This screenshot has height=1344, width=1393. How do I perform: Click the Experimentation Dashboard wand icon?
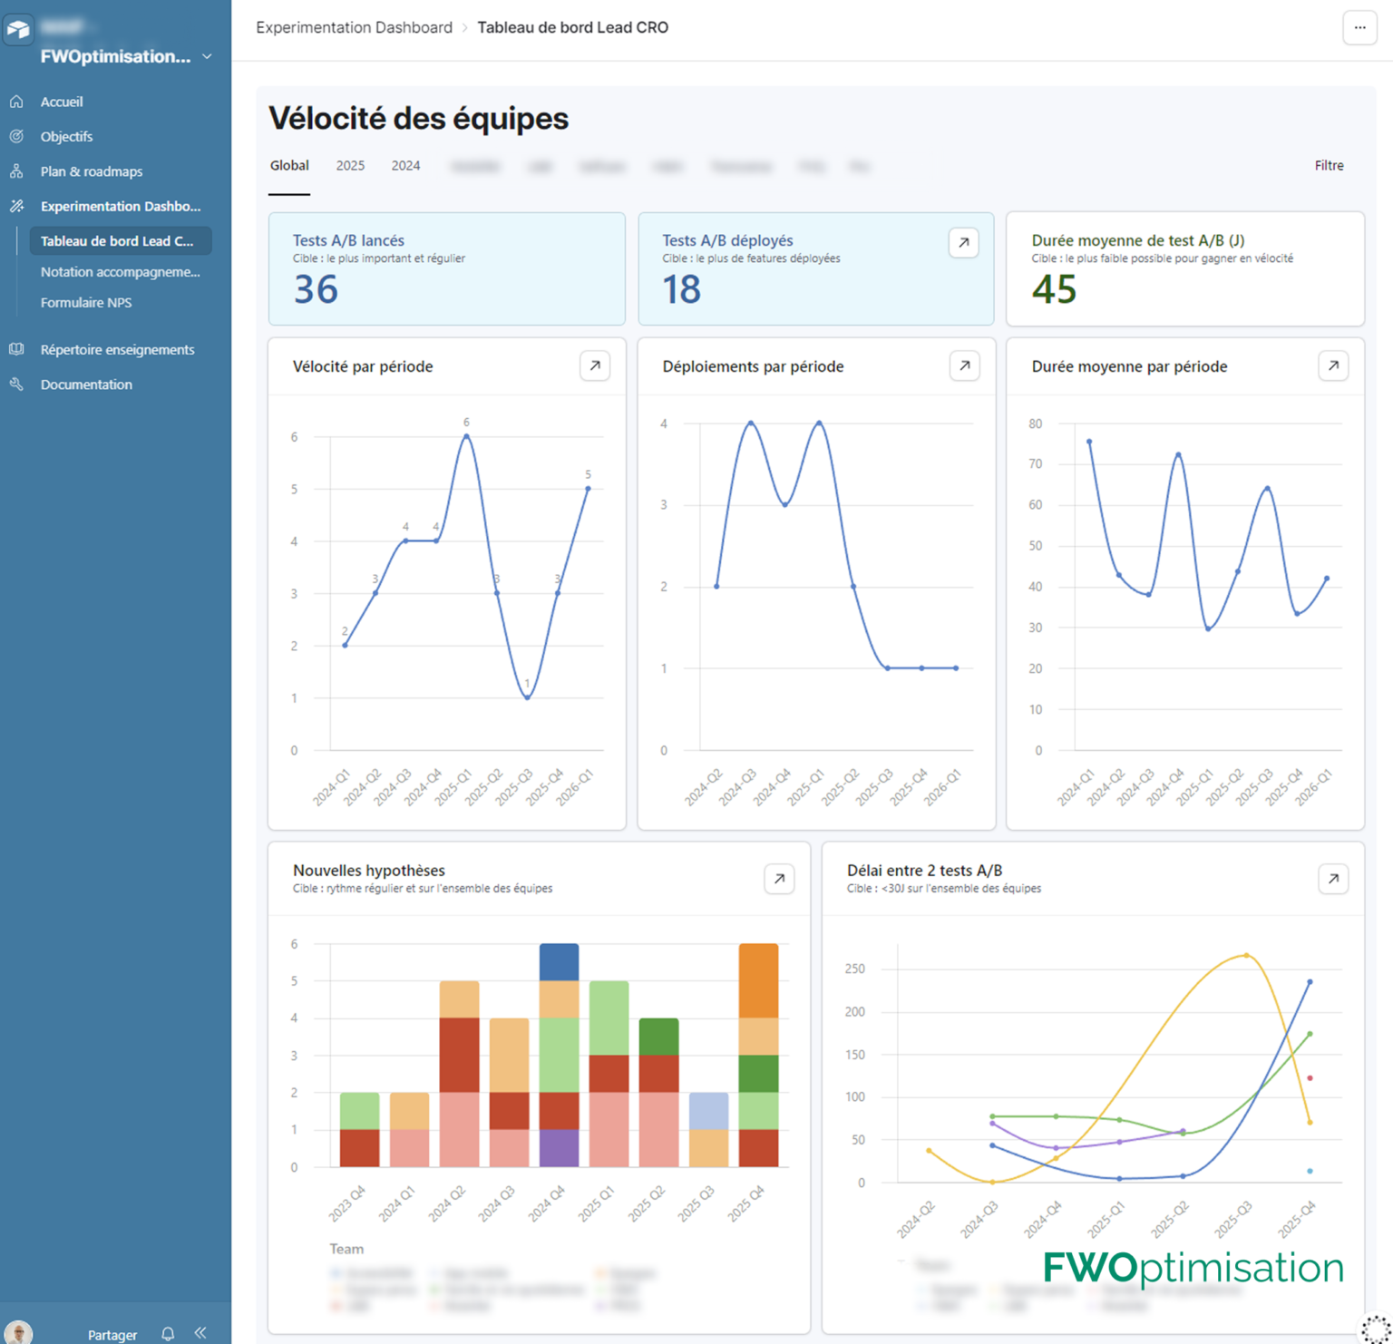pyautogui.click(x=16, y=206)
